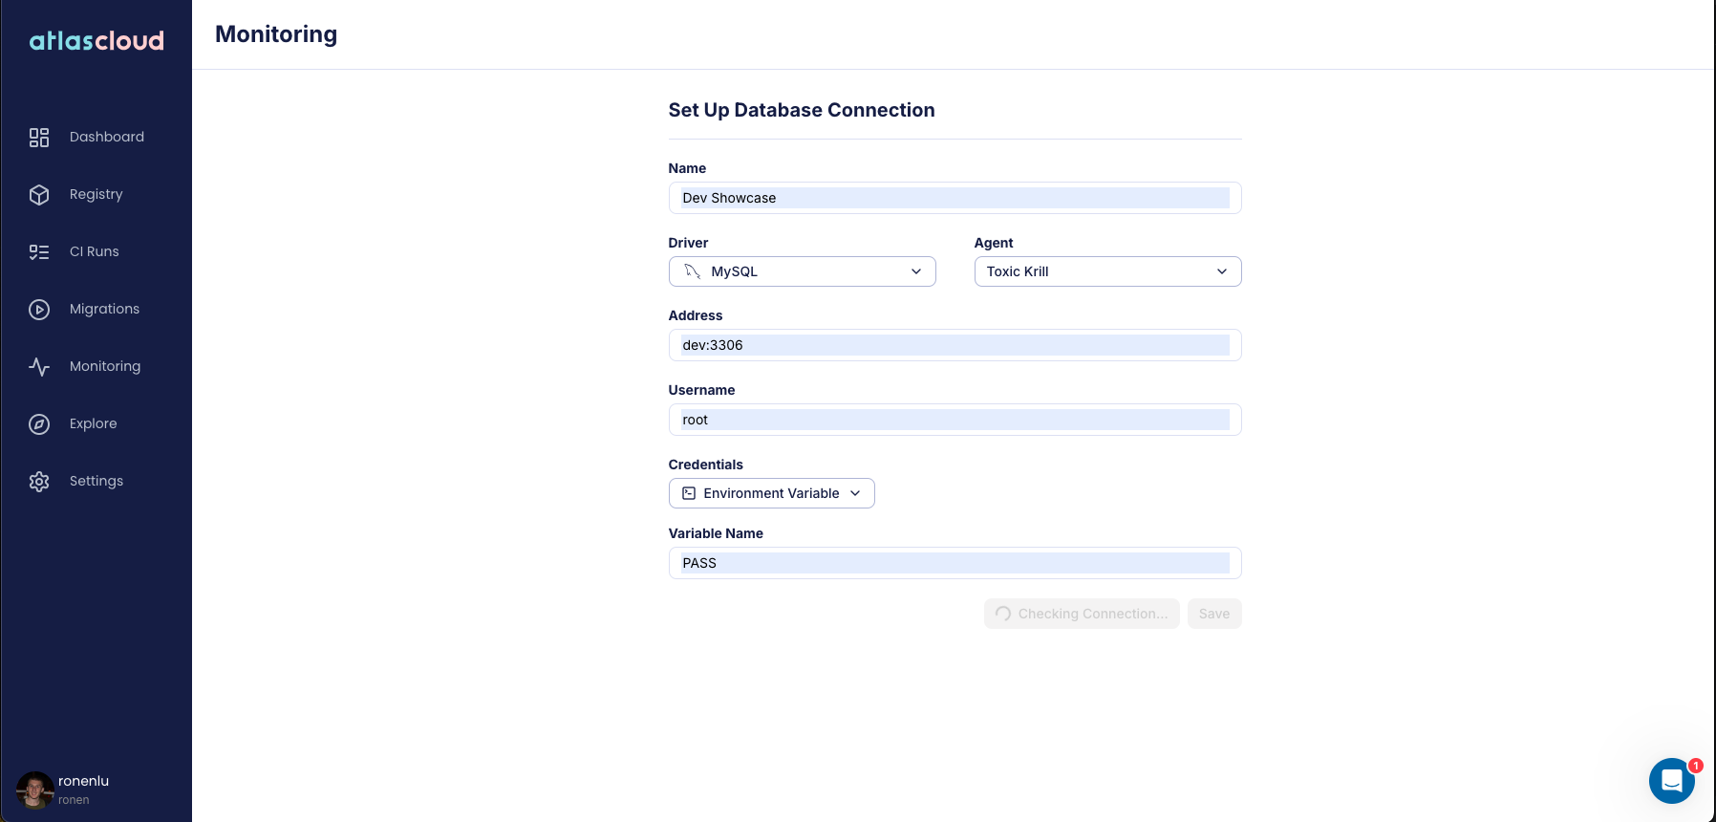Click the Registry cube icon
The image size is (1716, 822).
coord(39,195)
